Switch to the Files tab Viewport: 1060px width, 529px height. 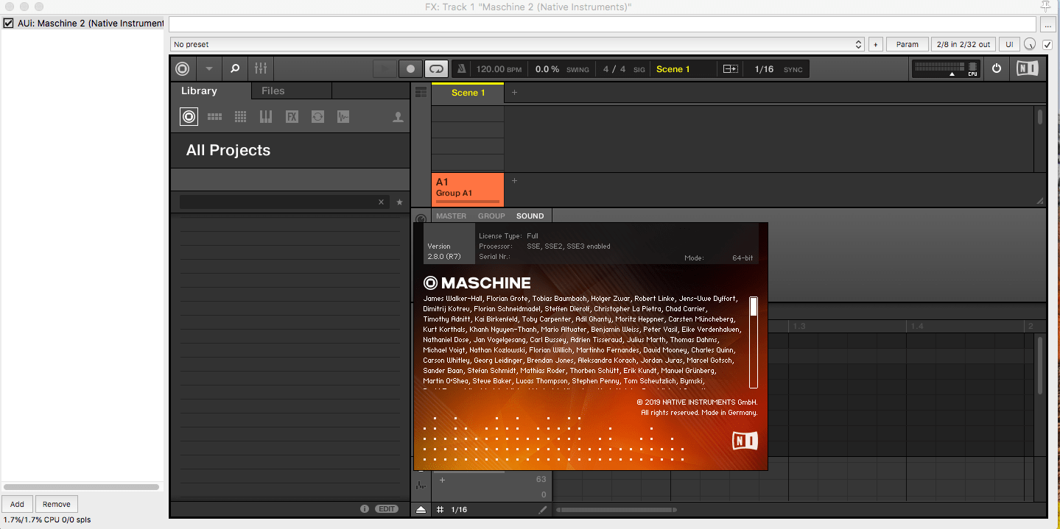(x=273, y=91)
